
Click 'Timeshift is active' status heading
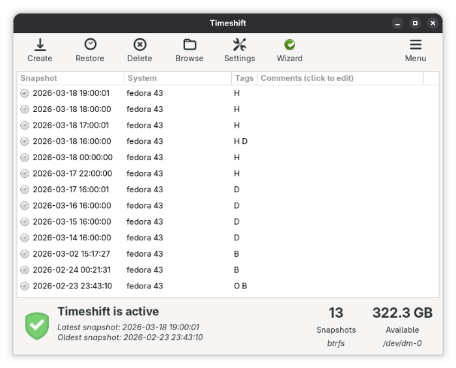[x=108, y=311]
